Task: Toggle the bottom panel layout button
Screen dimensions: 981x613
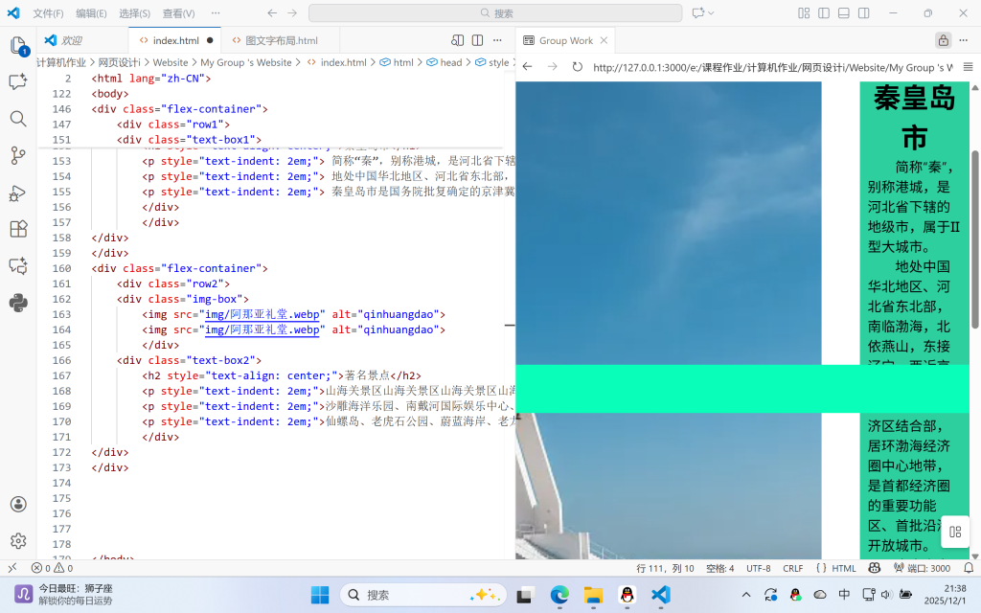Action: tap(844, 13)
